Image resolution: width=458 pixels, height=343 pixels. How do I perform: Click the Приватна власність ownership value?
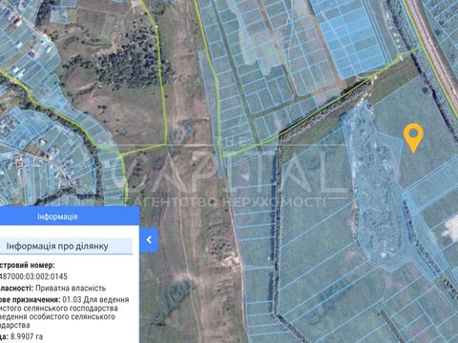pyautogui.click(x=71, y=288)
